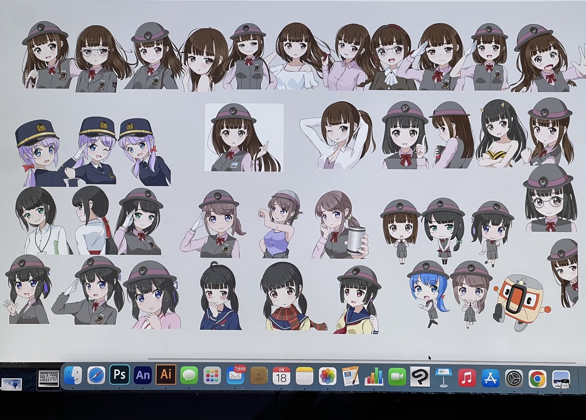This screenshot has width=586, height=420.
Task: Open Clip Studio Paint in the Dock
Action: click(x=420, y=377)
